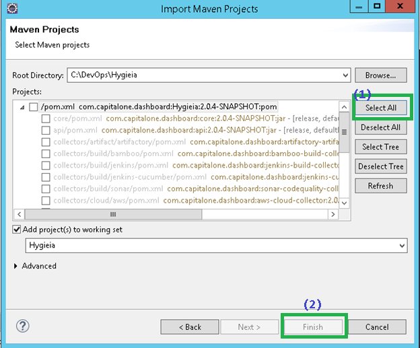
Task: Cancel the Maven import dialog
Action: point(377,326)
